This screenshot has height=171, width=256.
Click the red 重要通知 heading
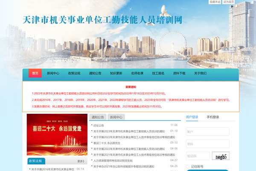pos(131,87)
